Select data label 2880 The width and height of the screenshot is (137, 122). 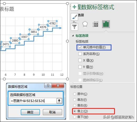click(15, 40)
